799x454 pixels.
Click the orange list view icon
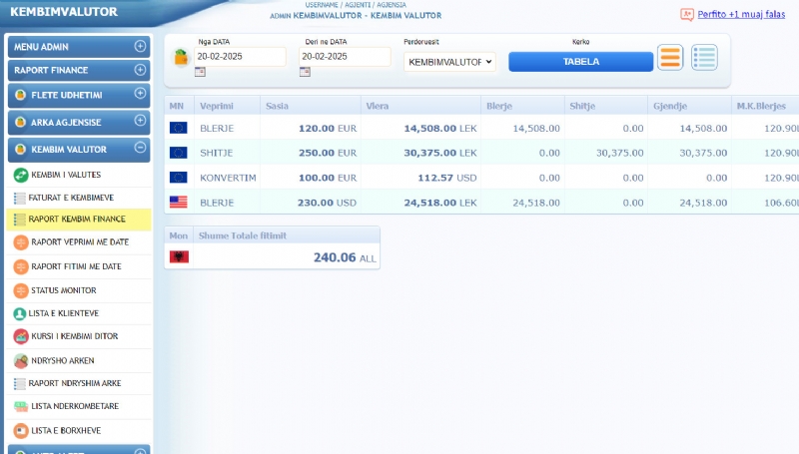[671, 58]
